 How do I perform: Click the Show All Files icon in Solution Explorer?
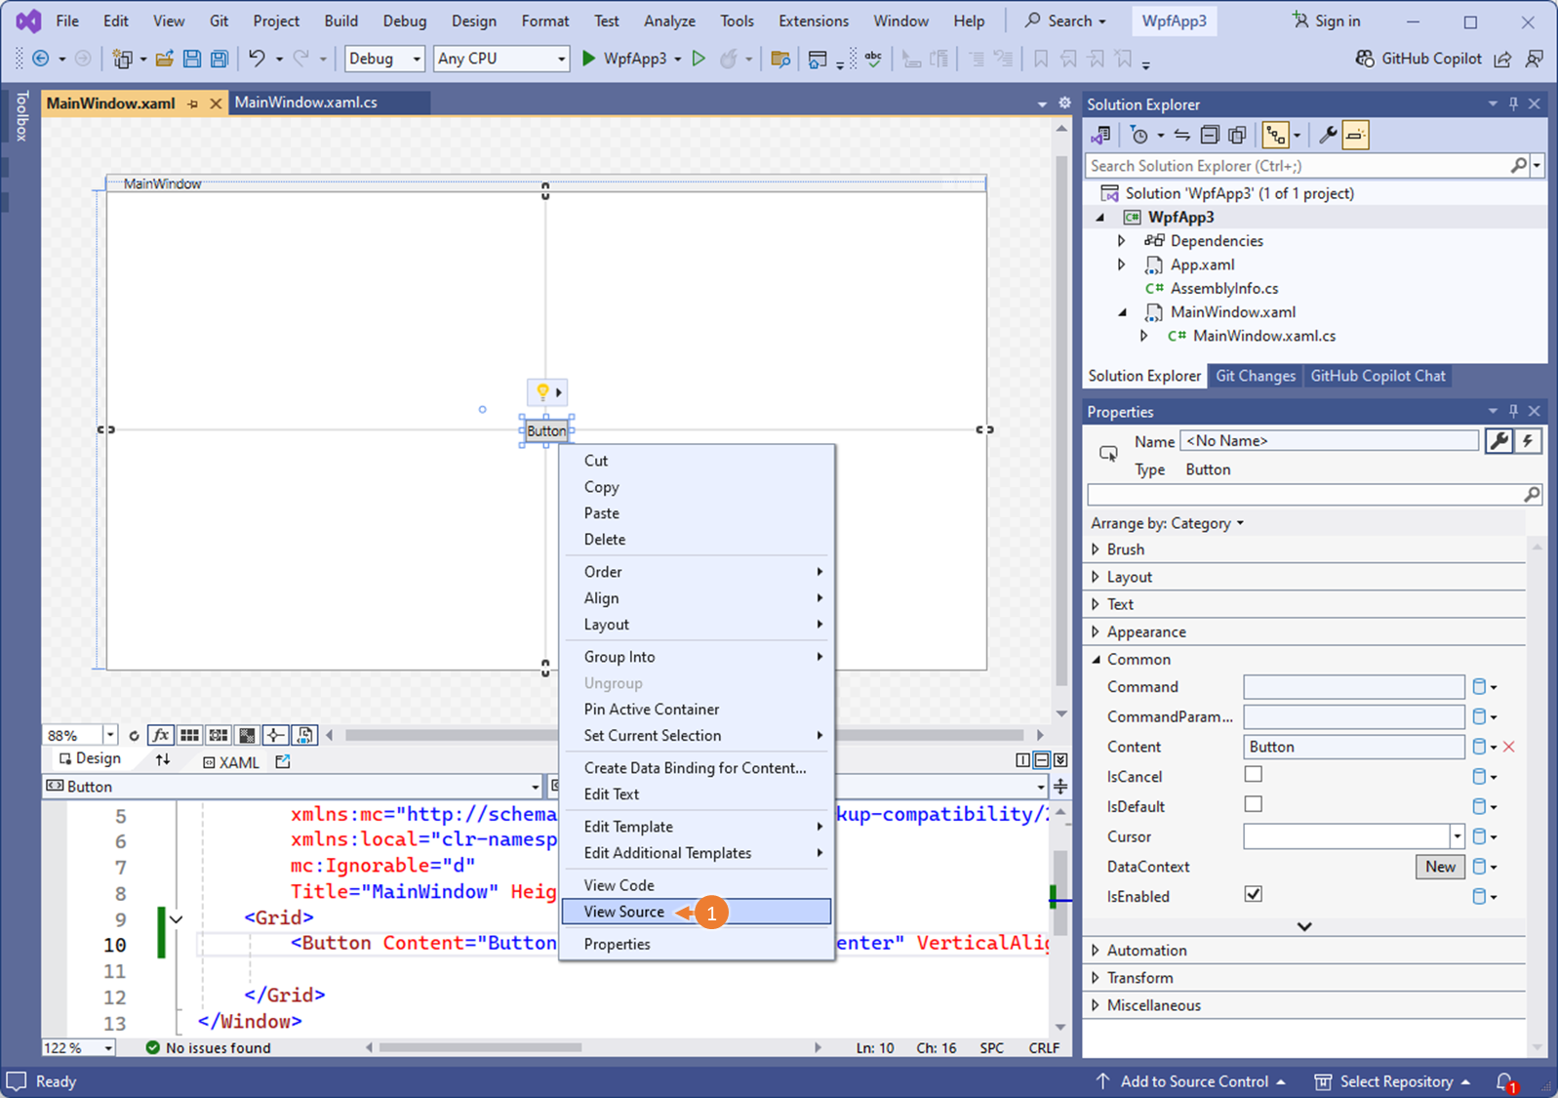click(x=1237, y=136)
